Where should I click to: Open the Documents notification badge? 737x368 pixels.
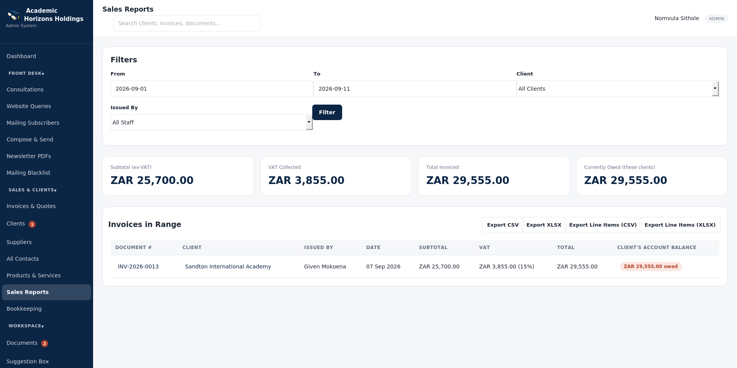[45, 344]
